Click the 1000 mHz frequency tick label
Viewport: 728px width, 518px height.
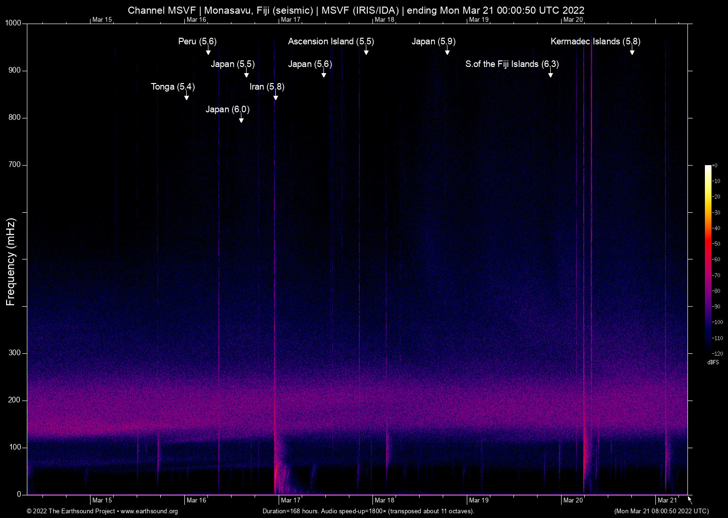click(x=13, y=23)
